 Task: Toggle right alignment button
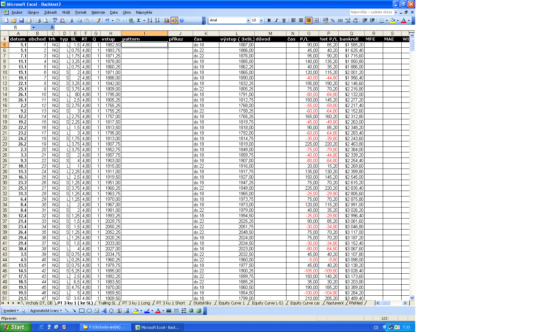309,20
